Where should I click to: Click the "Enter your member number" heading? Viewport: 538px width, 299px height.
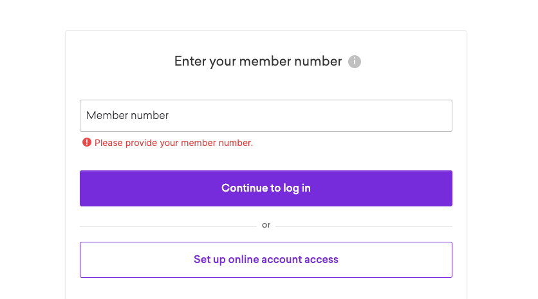[257, 62]
